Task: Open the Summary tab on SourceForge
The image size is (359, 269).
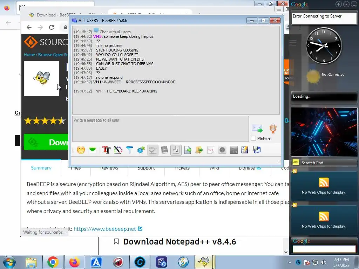Action: pos(41,168)
